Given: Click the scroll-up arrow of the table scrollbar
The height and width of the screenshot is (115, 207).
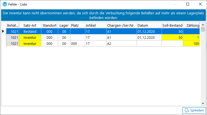Looking at the screenshot, I should pyautogui.click(x=203, y=25).
